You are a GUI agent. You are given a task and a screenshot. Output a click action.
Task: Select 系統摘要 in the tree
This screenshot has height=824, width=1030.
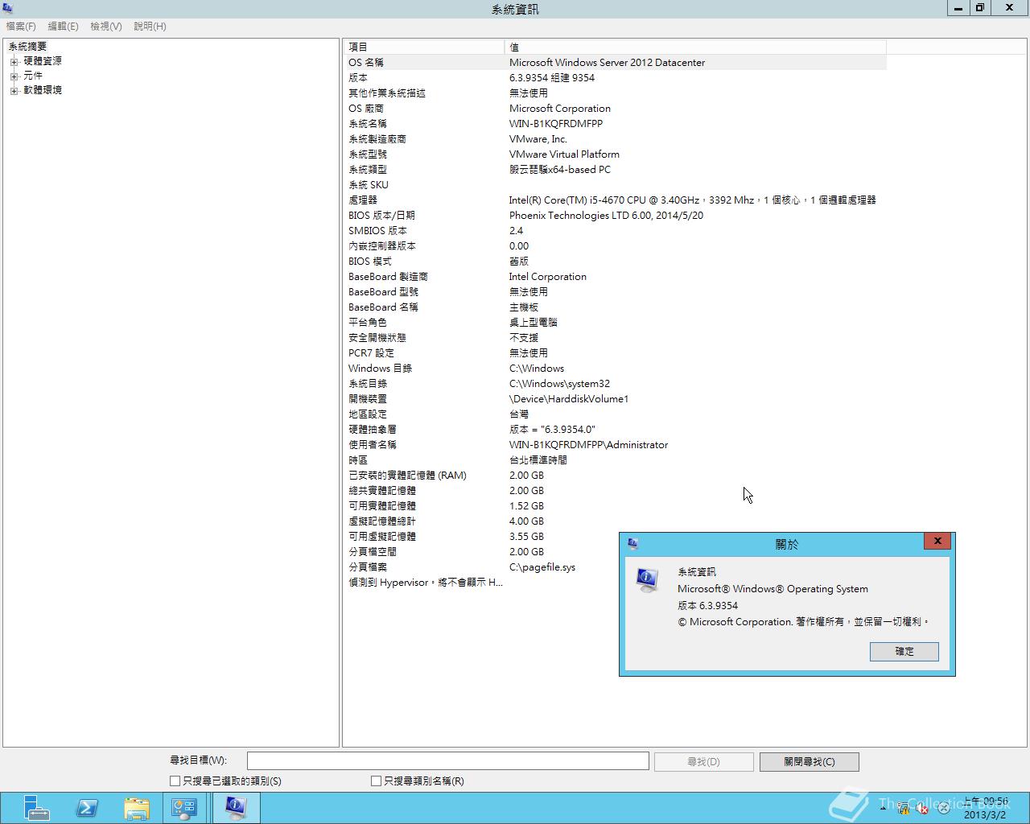pos(27,47)
